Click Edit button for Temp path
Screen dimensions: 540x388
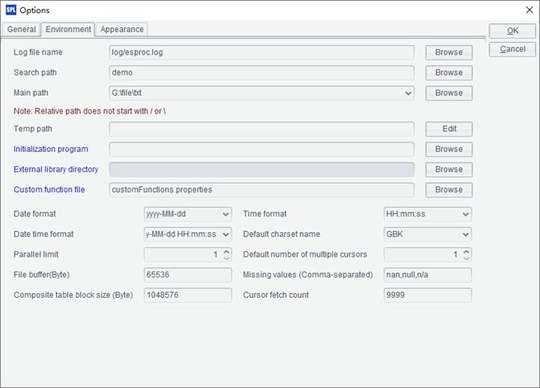point(449,129)
